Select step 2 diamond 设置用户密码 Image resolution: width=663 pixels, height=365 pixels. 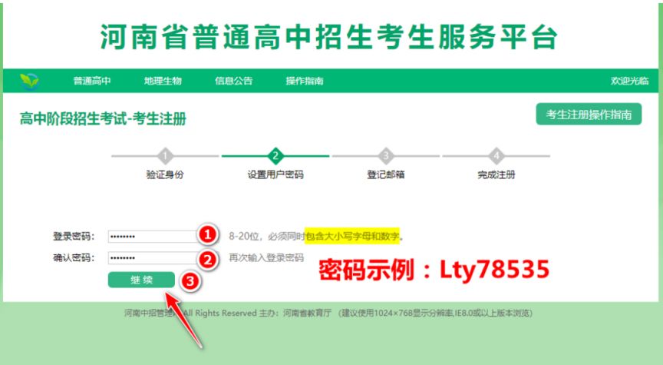click(x=275, y=156)
